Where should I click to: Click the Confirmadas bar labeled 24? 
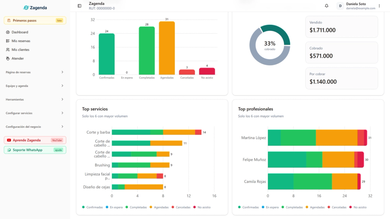coord(107,54)
